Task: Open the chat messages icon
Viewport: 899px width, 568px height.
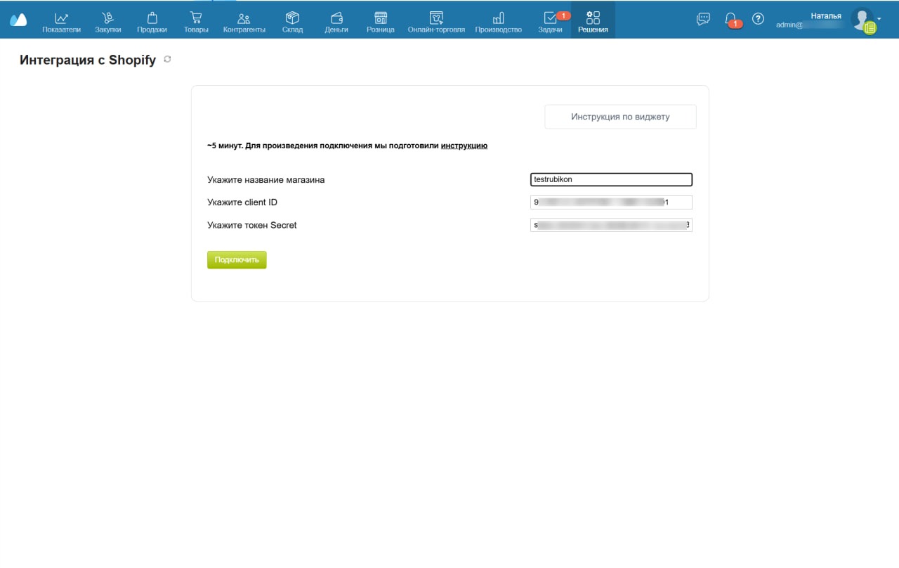Action: tap(703, 19)
